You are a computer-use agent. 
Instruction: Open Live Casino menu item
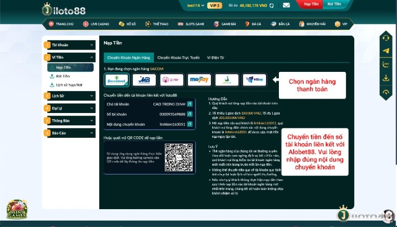96,24
